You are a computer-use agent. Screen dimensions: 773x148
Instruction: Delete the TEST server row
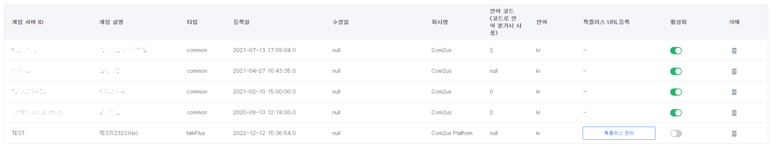pos(734,133)
